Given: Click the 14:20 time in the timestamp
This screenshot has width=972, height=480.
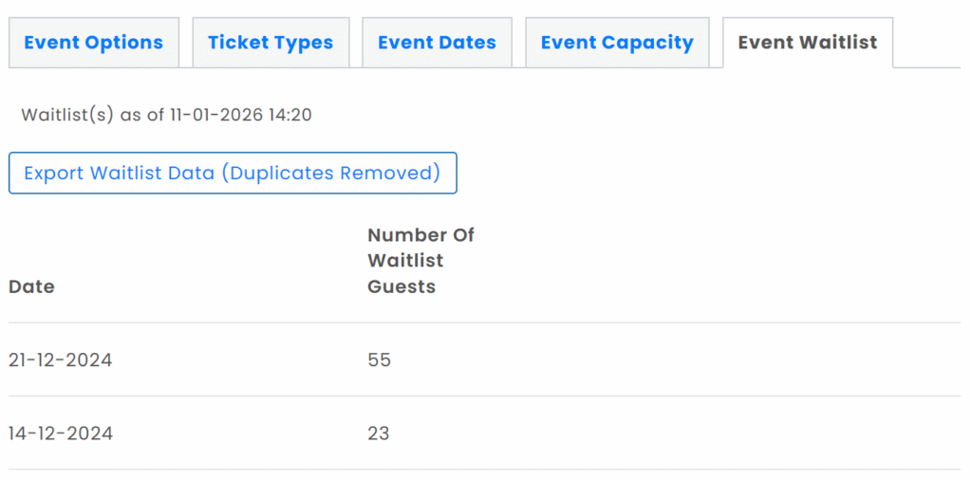Looking at the screenshot, I should (292, 116).
